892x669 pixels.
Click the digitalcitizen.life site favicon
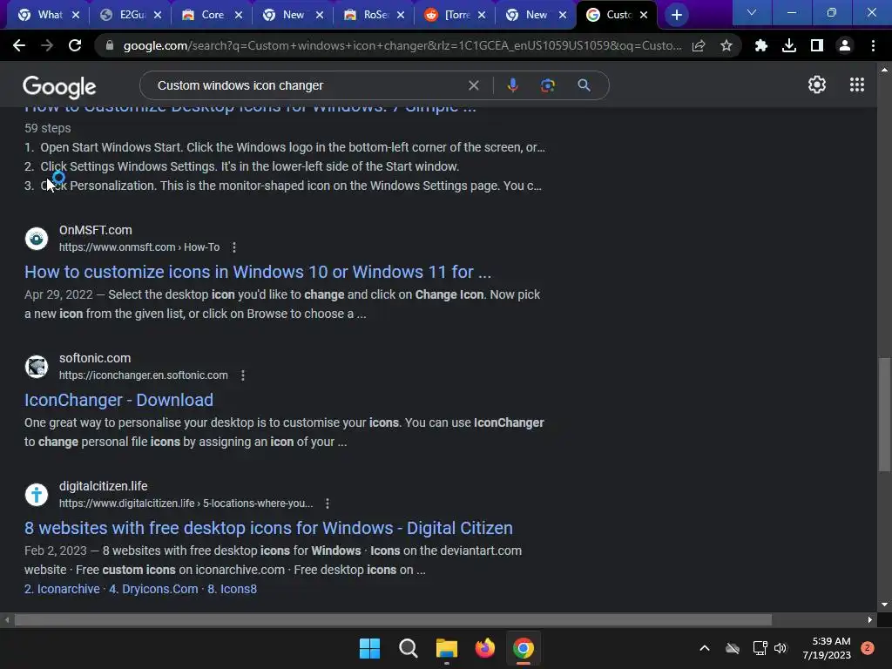(x=37, y=495)
